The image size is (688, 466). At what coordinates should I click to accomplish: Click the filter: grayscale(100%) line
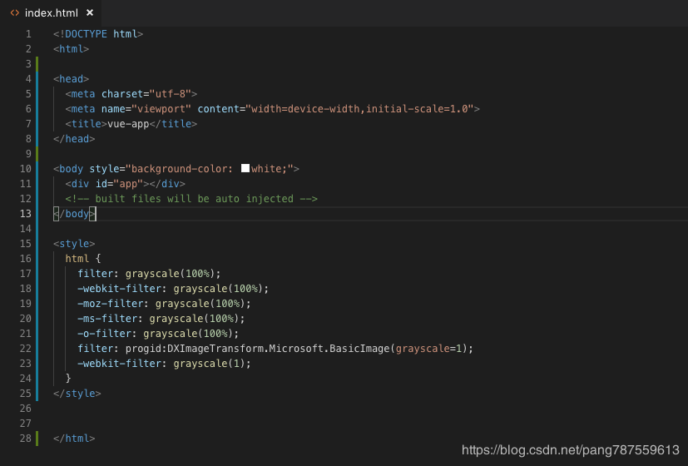149,274
